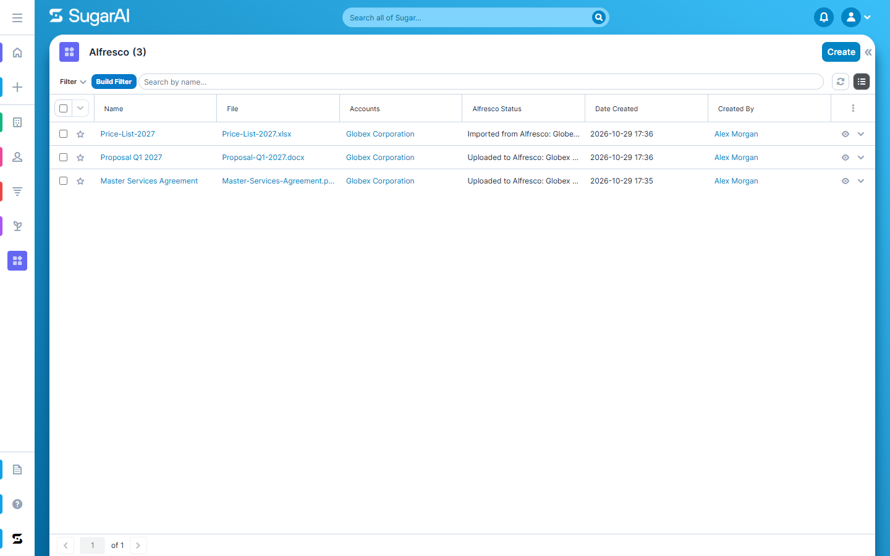Sort by the Alfresco Status column
890x556 pixels.
pos(497,109)
